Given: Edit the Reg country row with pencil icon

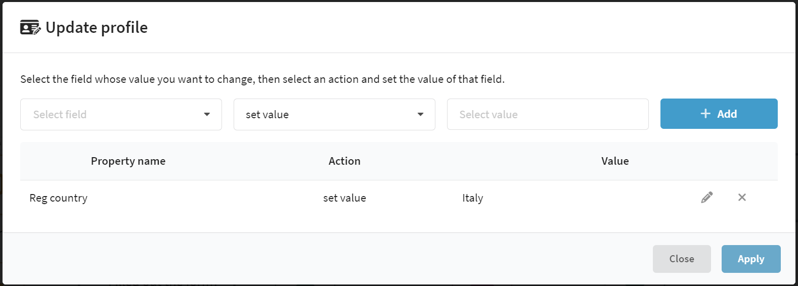Looking at the screenshot, I should click(707, 198).
